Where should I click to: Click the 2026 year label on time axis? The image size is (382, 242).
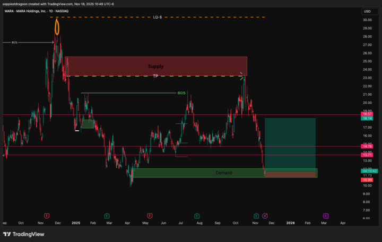click(x=290, y=223)
